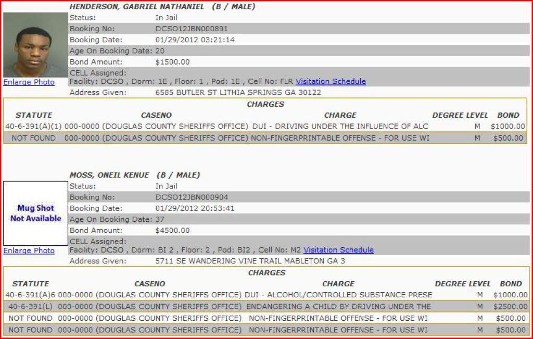
Task: Select booking number DCSO12JBN000904
Action: point(192,197)
